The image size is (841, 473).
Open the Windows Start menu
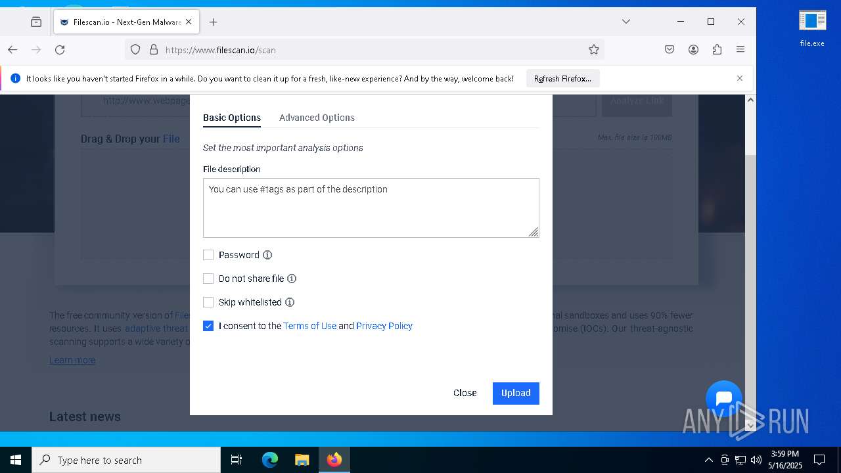tap(16, 460)
